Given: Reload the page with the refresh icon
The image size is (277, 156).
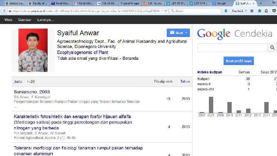Looking at the screenshot, I should coord(166,11).
